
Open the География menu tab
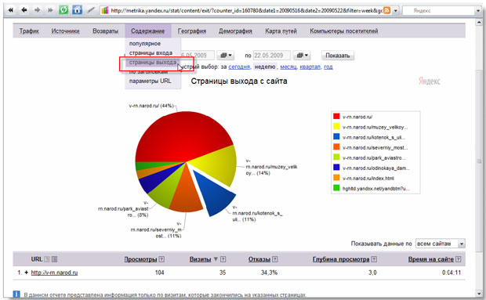click(x=192, y=31)
